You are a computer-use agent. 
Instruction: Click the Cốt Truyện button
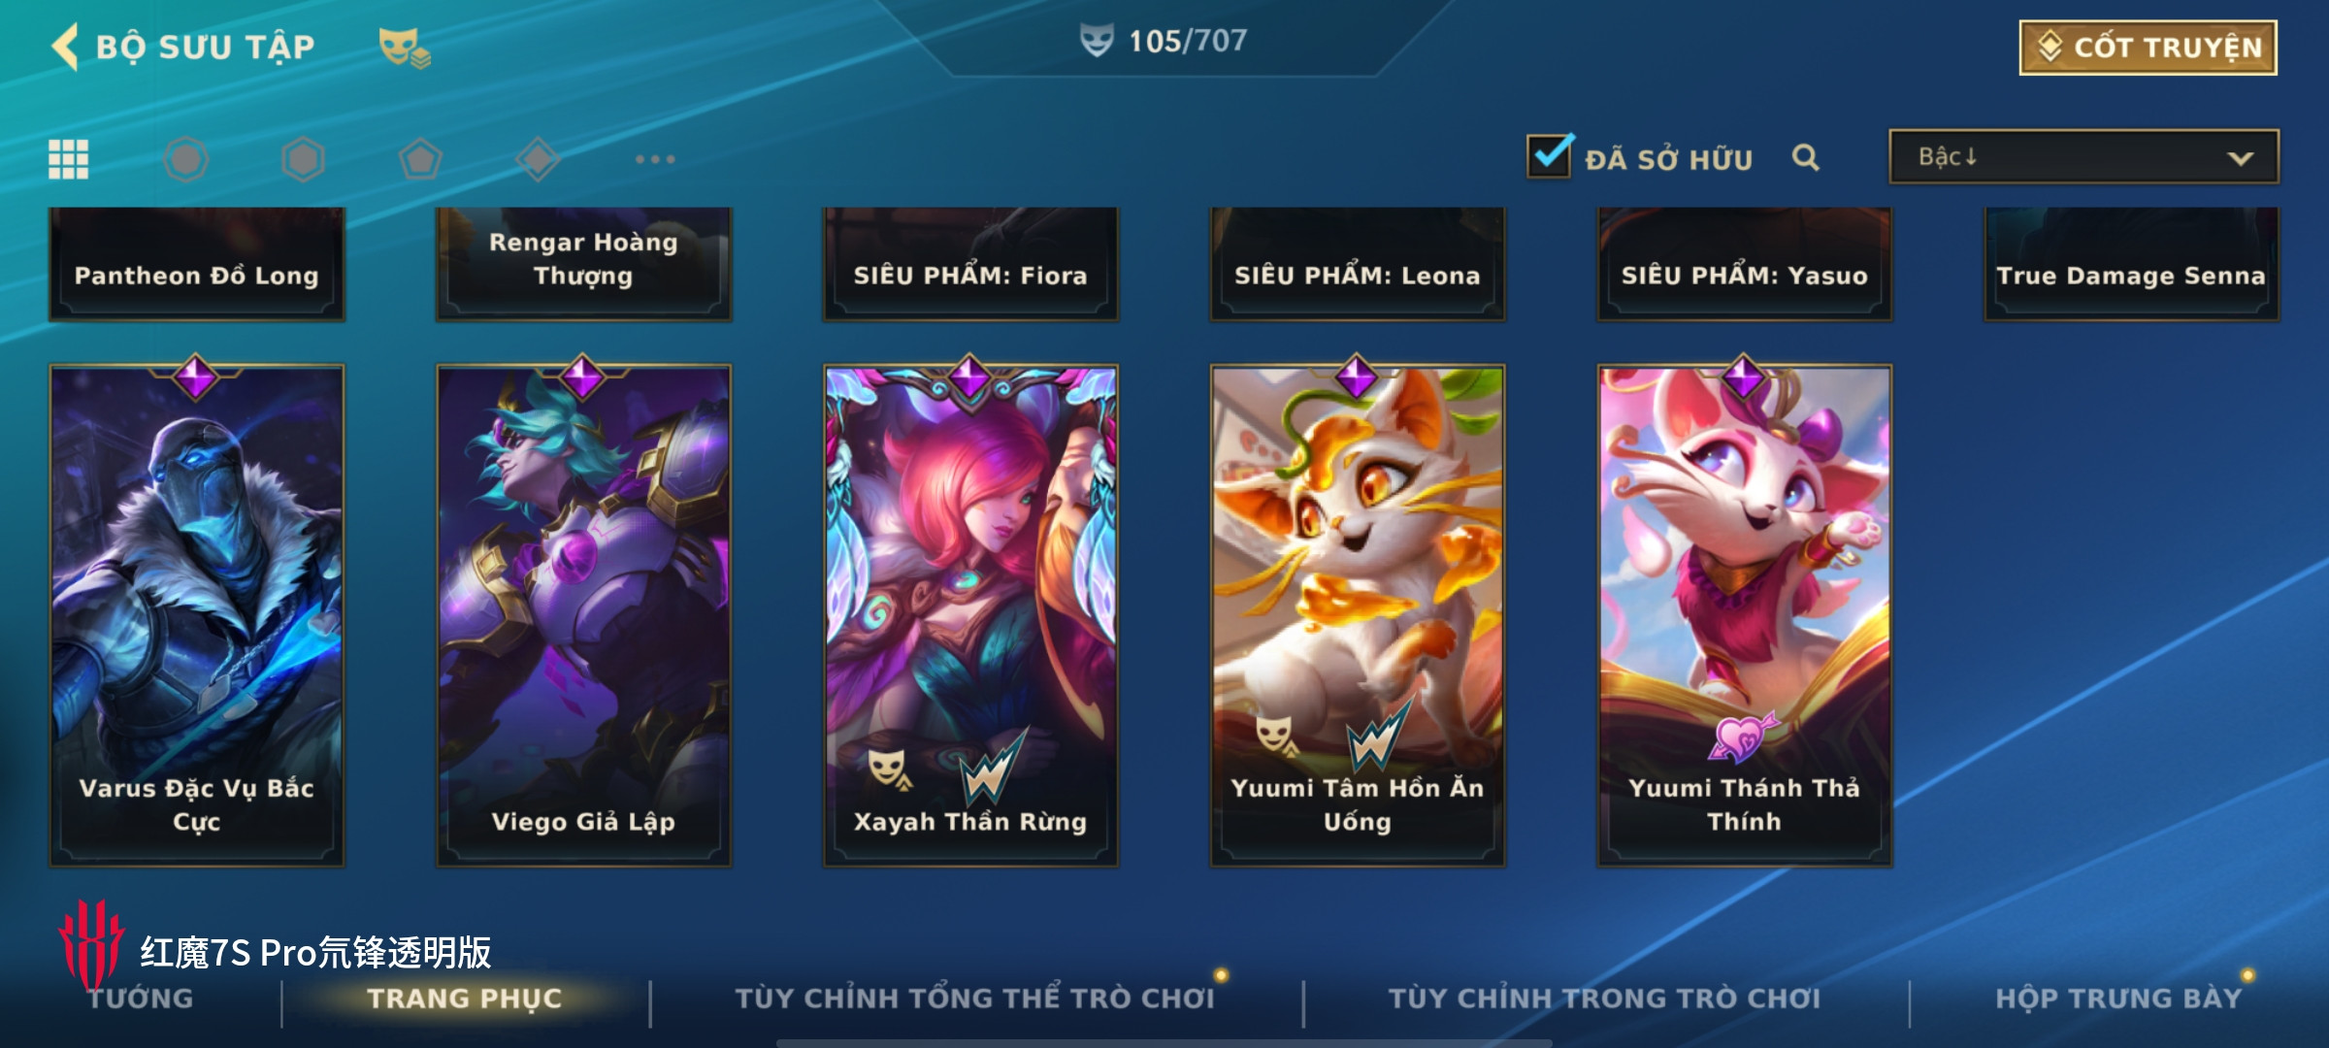(x=2149, y=48)
